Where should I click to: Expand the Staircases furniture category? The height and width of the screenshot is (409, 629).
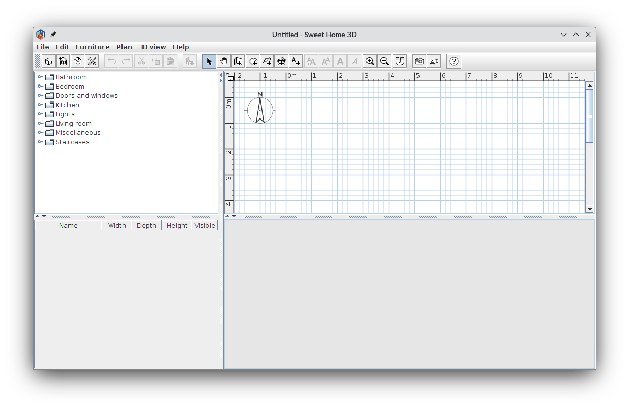tap(40, 142)
